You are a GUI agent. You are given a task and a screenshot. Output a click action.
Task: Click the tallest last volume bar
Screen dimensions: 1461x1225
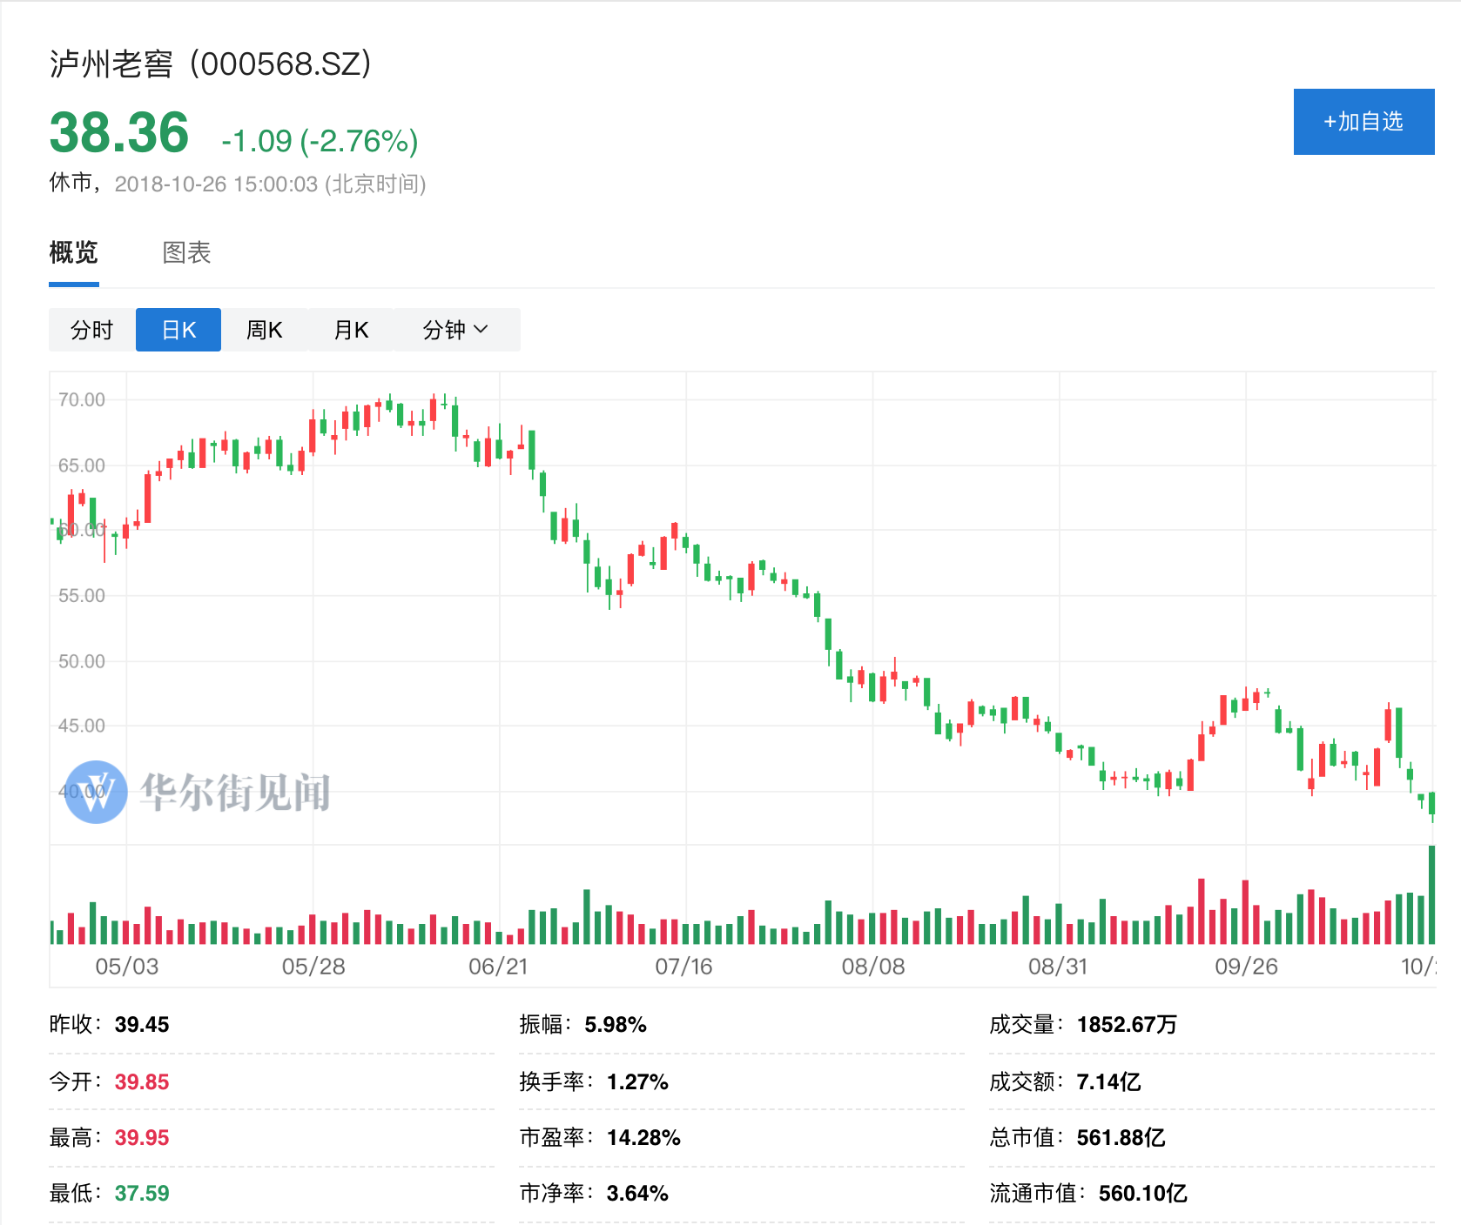click(1431, 894)
